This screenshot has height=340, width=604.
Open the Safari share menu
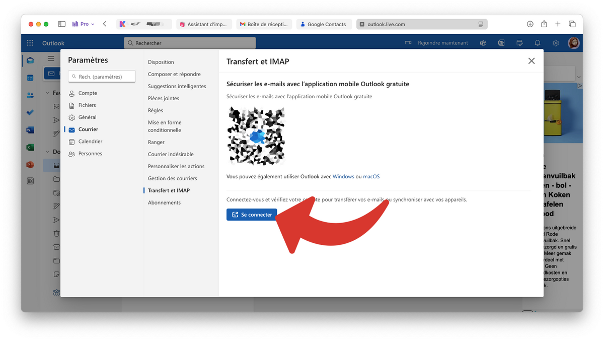tap(544, 24)
